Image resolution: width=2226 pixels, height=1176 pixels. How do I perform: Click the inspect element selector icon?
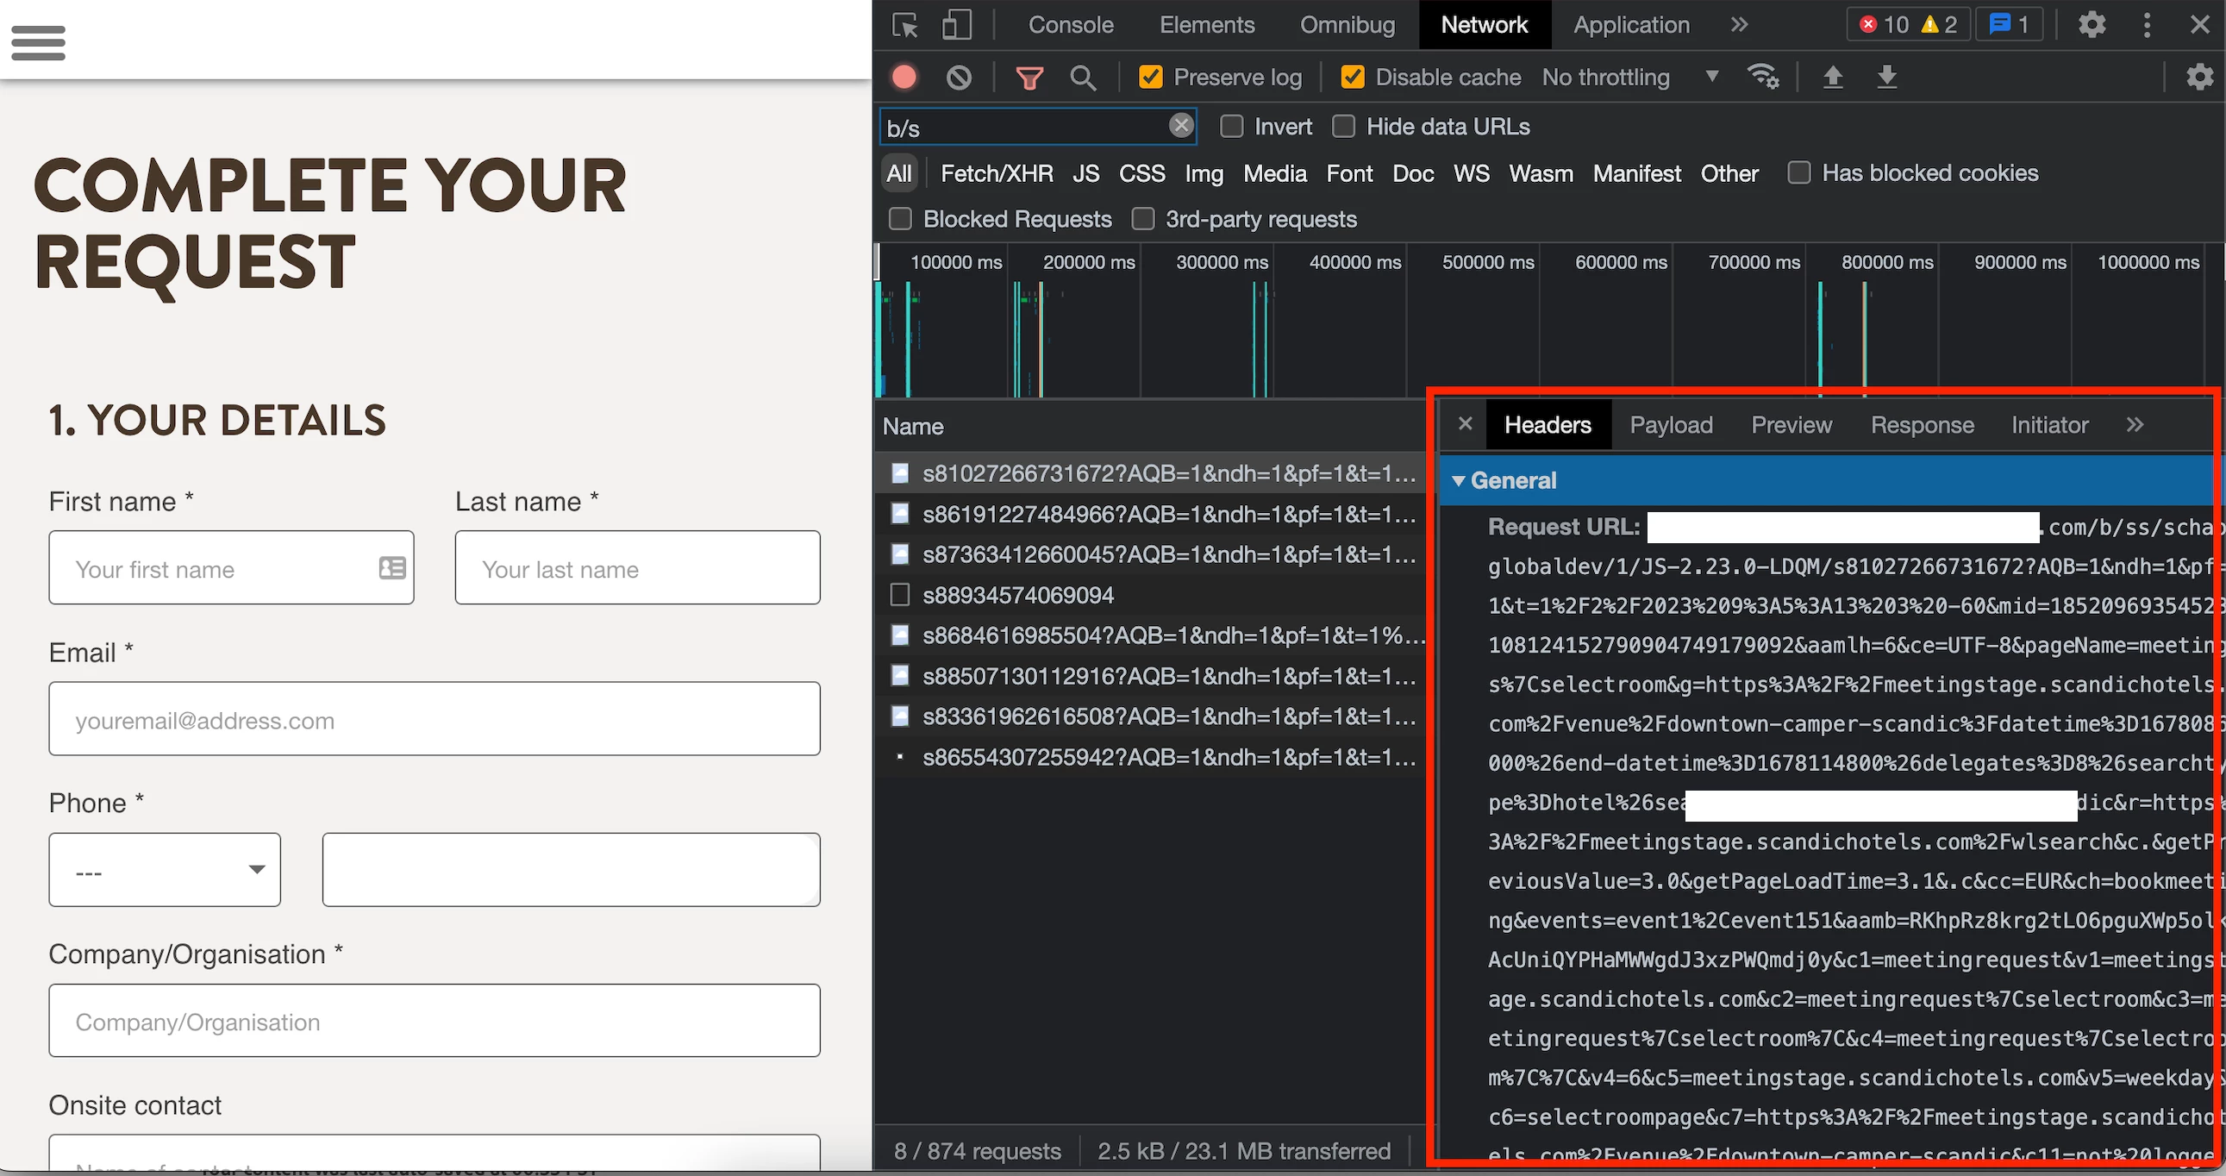click(x=904, y=25)
